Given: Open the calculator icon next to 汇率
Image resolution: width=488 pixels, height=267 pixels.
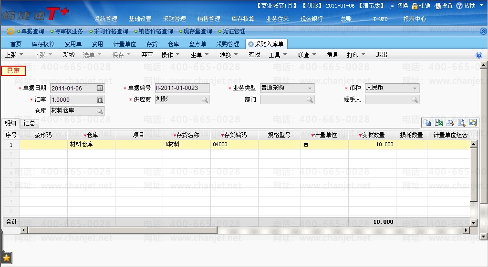Looking at the screenshot, I should (100, 99).
